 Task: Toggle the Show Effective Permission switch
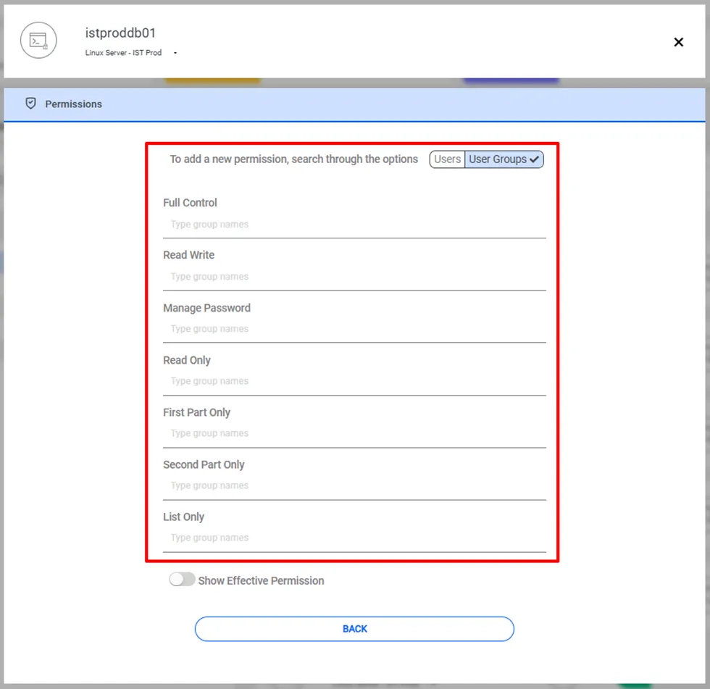click(x=182, y=580)
